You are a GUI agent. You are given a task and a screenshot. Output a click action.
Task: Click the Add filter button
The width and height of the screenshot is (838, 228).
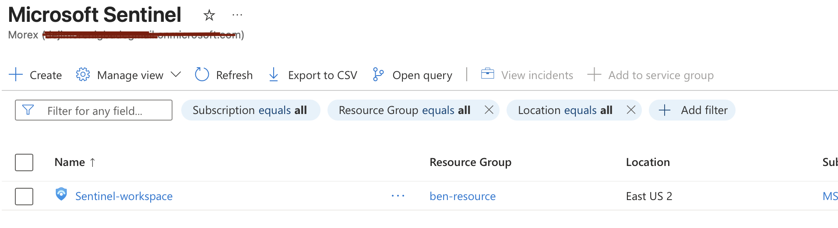pos(692,110)
